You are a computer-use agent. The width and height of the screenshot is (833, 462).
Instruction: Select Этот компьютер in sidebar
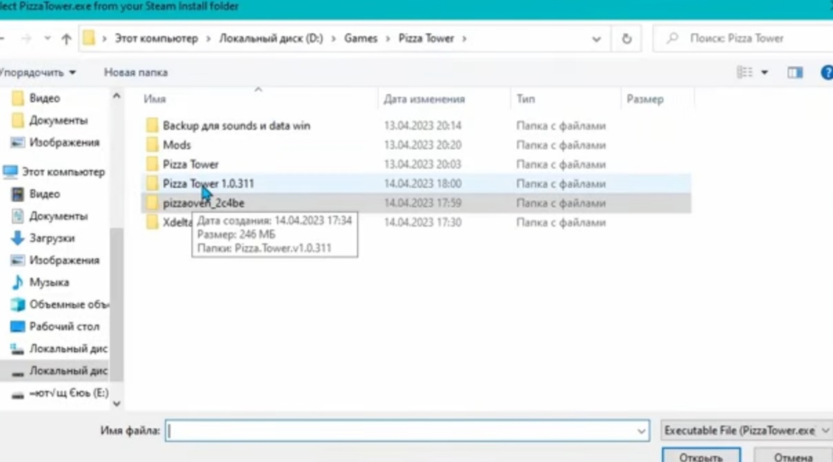[x=63, y=172]
